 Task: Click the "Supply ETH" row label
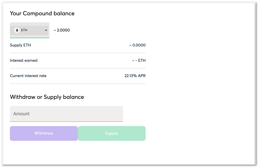click(20, 45)
